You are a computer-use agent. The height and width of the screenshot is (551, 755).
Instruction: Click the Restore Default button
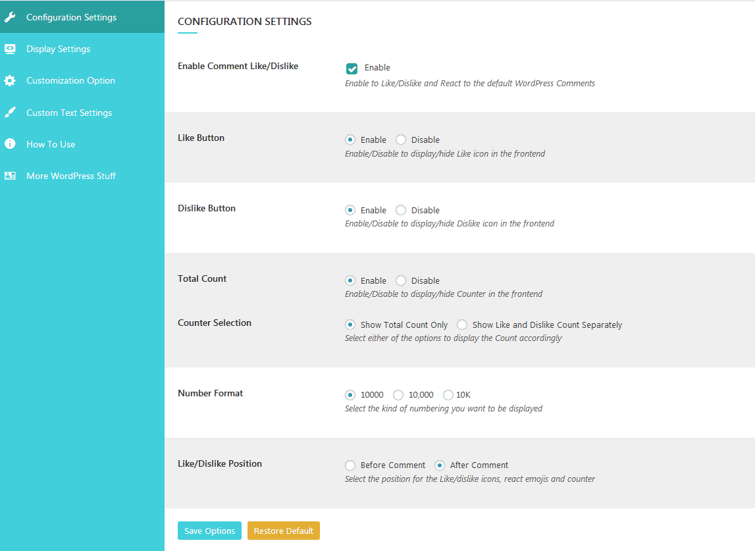click(x=284, y=531)
